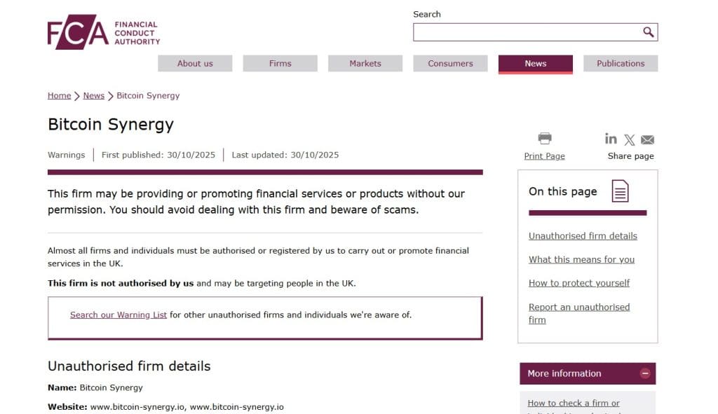Open the Markets menu
Image resolution: width=718 pixels, height=414 pixels.
365,64
